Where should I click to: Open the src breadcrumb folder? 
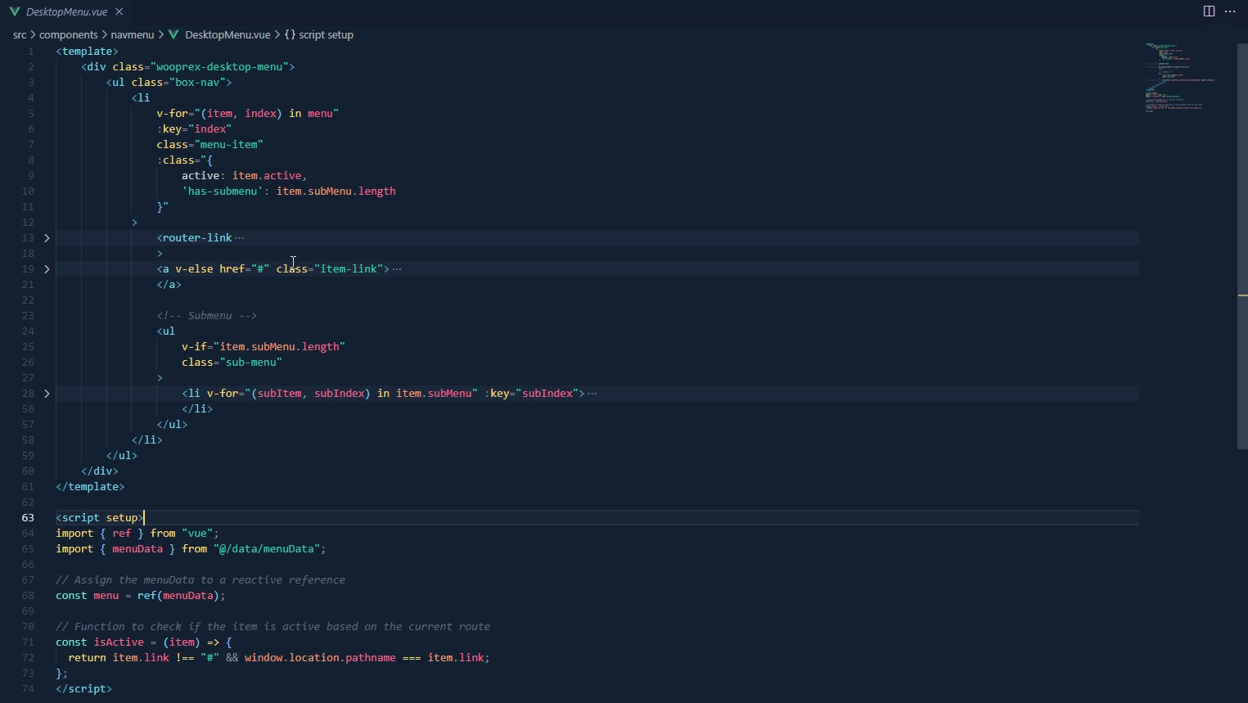pos(20,35)
